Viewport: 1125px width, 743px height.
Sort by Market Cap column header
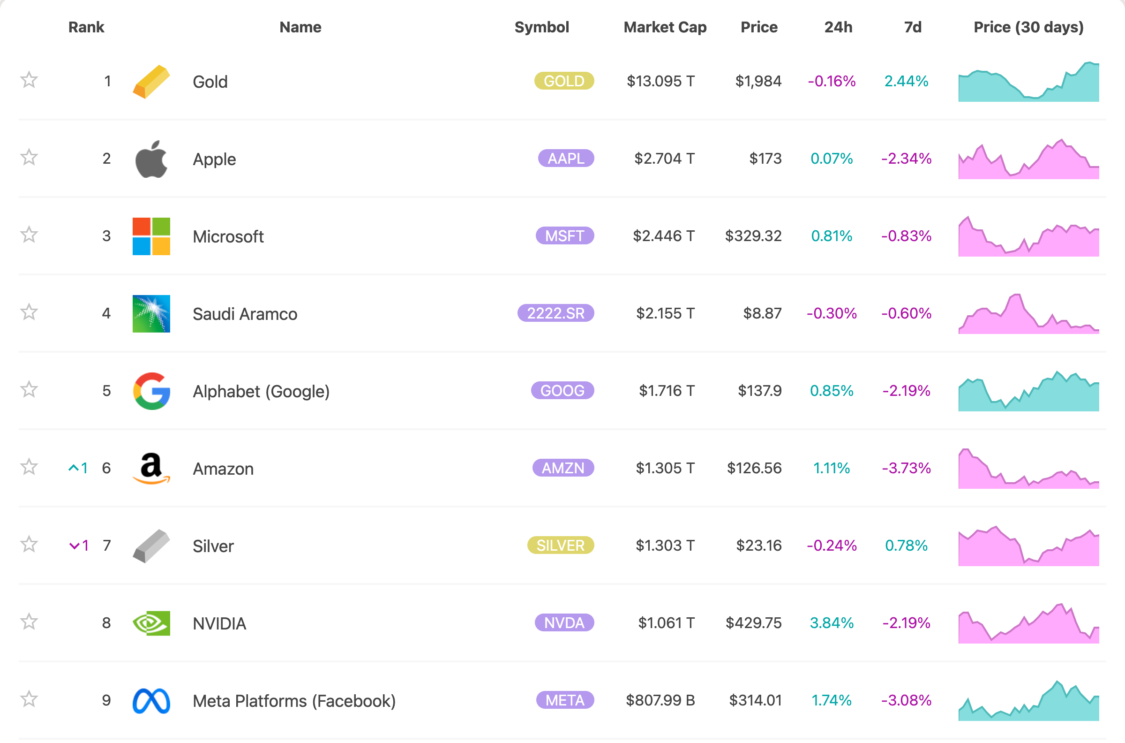[664, 27]
